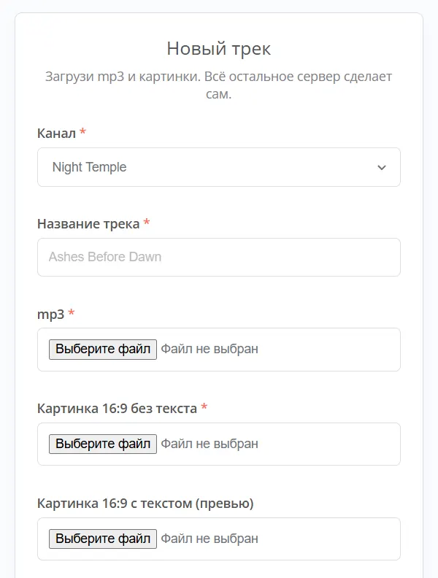Click the Новый трек heading
Image resolution: width=438 pixels, height=578 pixels.
tap(218, 49)
